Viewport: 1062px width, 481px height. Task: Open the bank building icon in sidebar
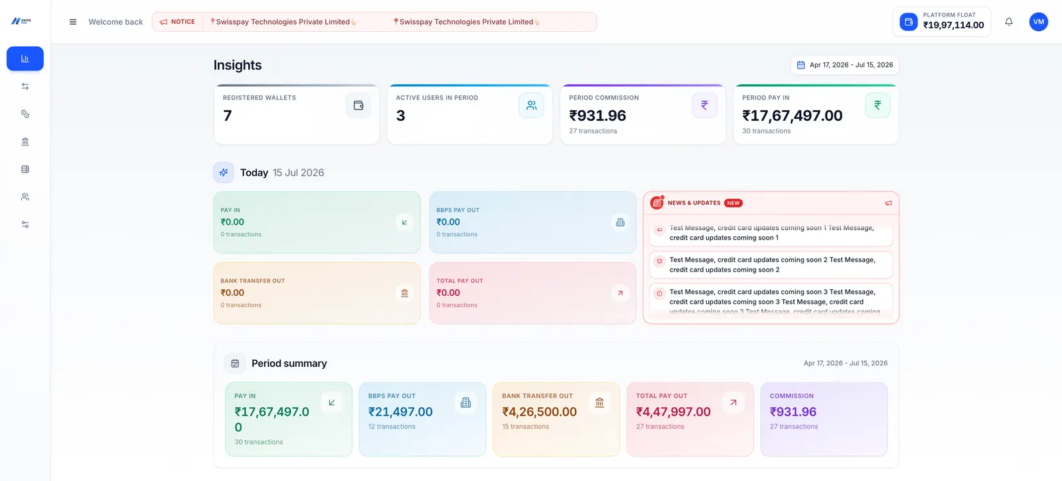[x=25, y=141]
